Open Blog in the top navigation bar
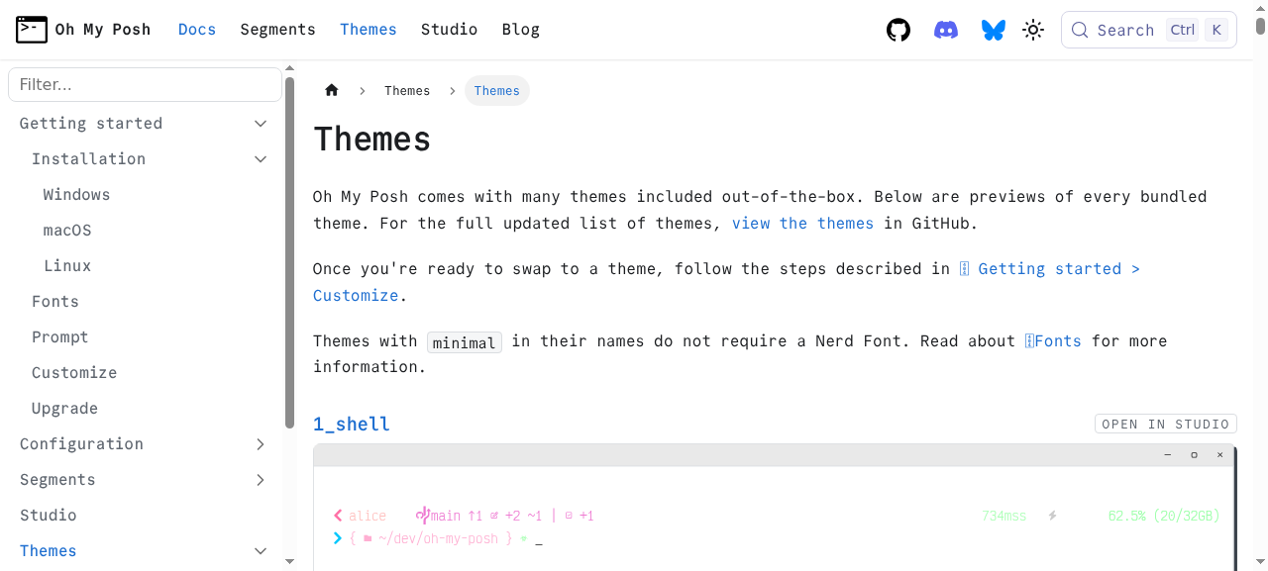This screenshot has height=571, width=1268. click(521, 30)
